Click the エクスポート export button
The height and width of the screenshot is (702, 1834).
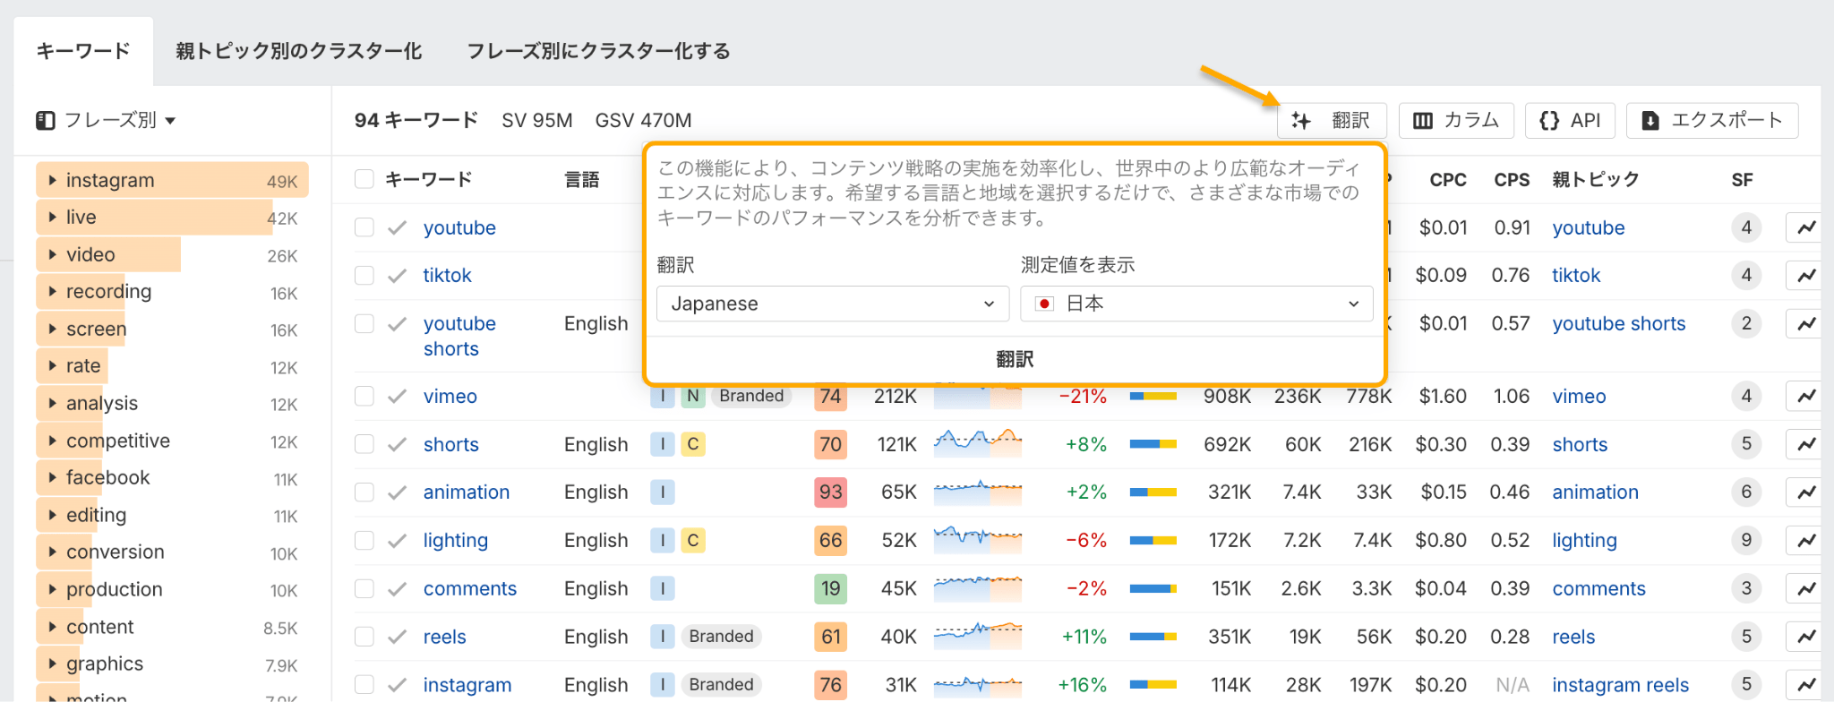tap(1711, 120)
